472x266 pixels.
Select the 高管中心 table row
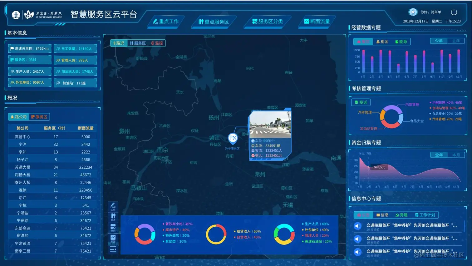click(53, 137)
